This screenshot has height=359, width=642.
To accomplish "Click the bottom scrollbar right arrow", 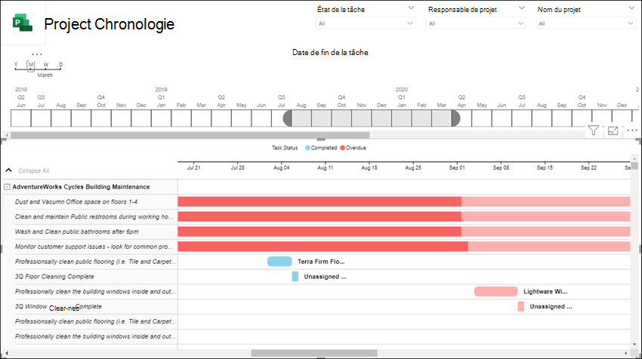I will coord(626,353).
